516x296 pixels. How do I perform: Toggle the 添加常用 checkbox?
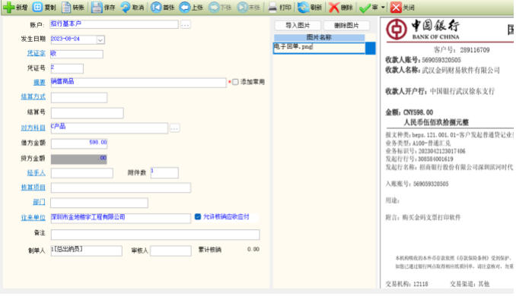(x=235, y=82)
